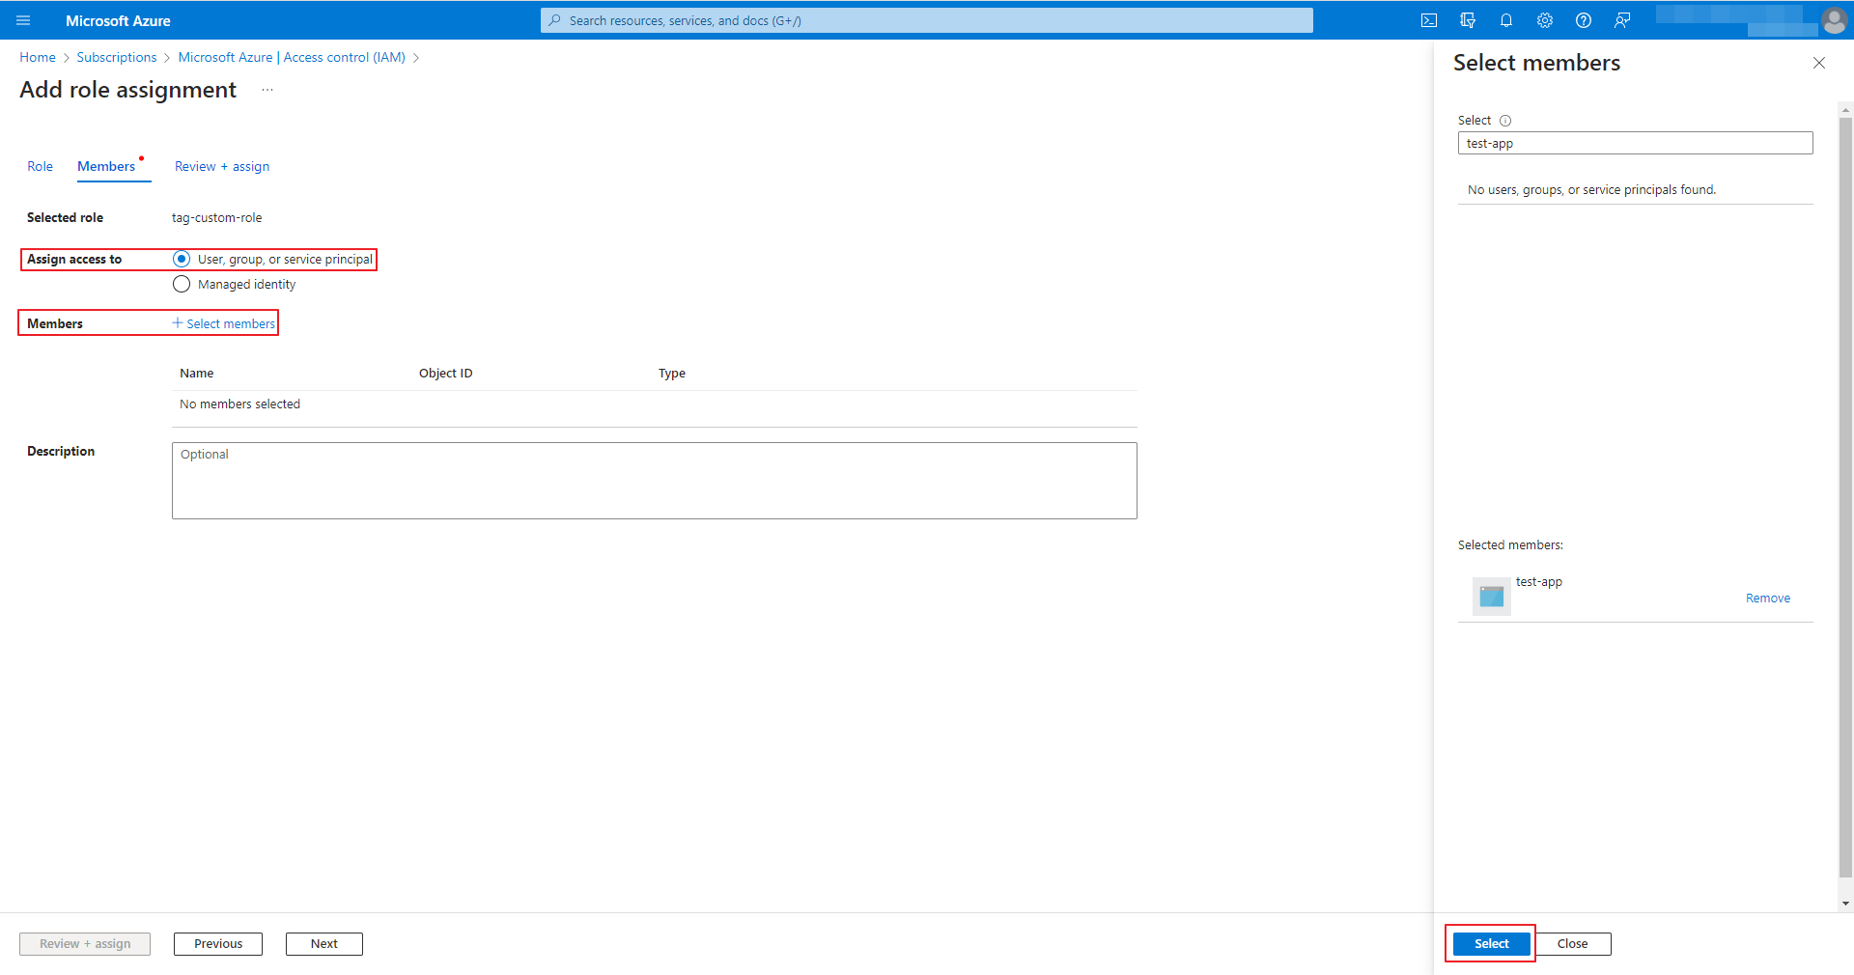Choose the Managed identity radio option

[182, 284]
